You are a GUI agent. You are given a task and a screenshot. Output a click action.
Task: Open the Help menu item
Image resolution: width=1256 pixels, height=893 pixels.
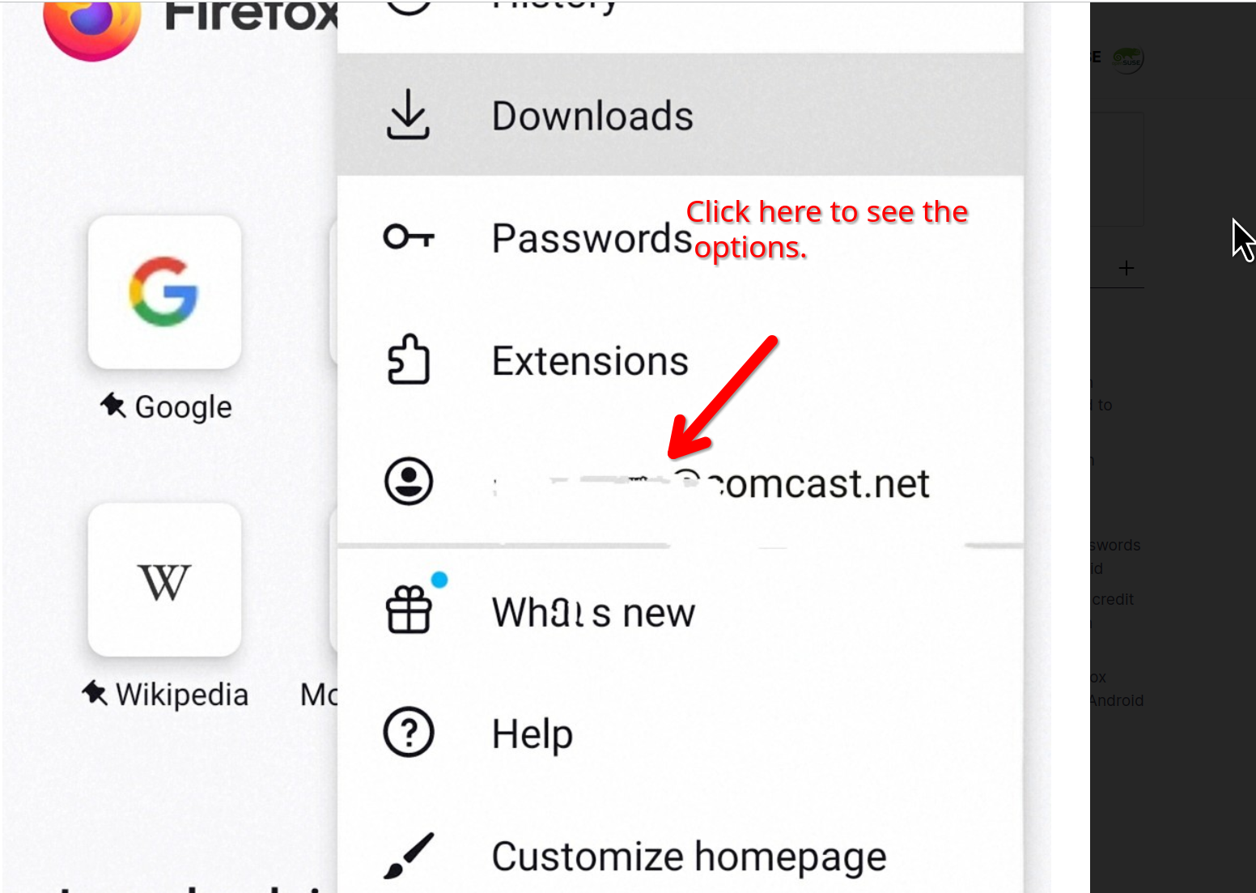681,734
